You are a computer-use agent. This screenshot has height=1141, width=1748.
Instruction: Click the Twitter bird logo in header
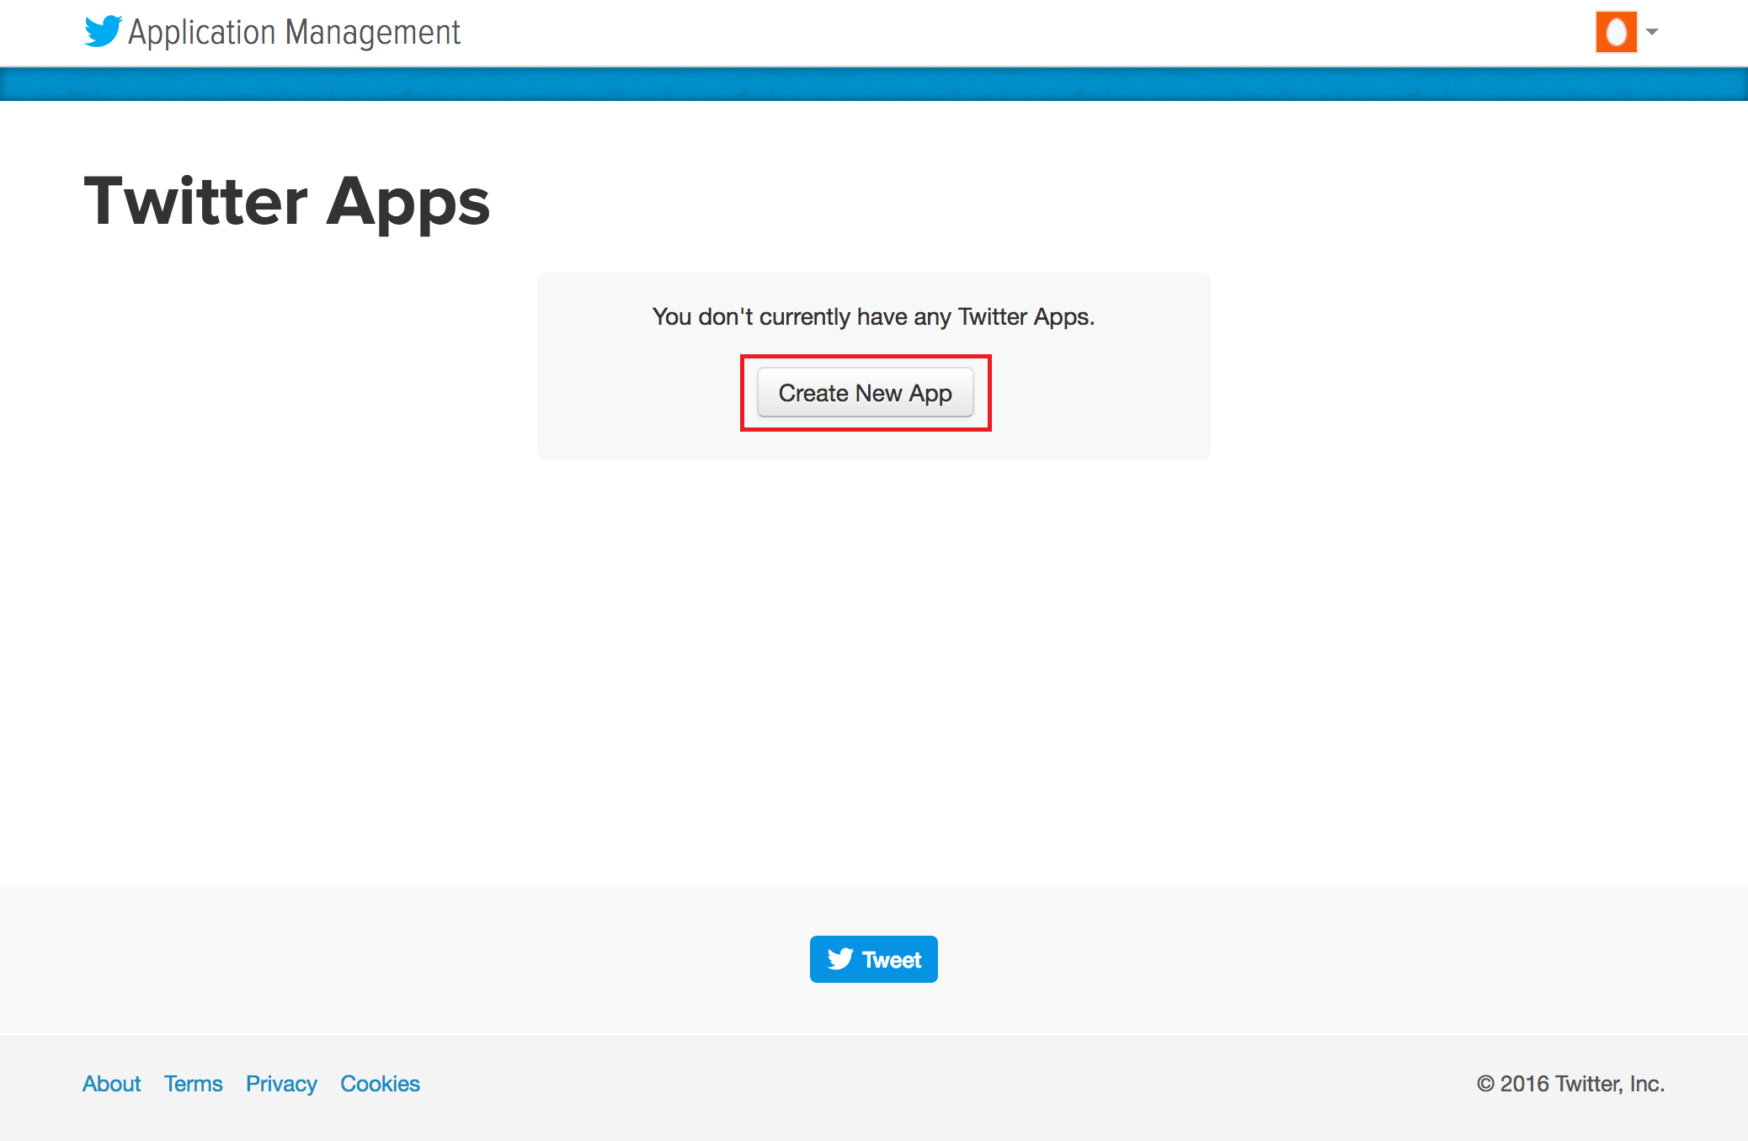103,31
